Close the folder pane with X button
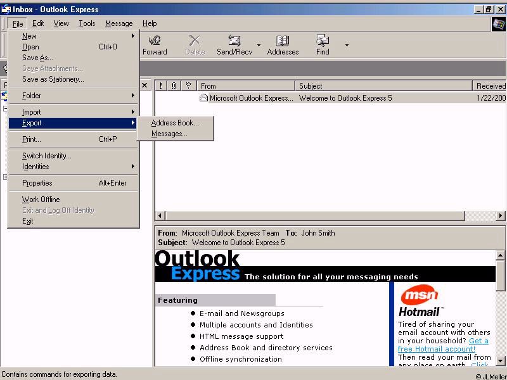Screen dimensions: 507x380 pyautogui.click(x=144, y=85)
